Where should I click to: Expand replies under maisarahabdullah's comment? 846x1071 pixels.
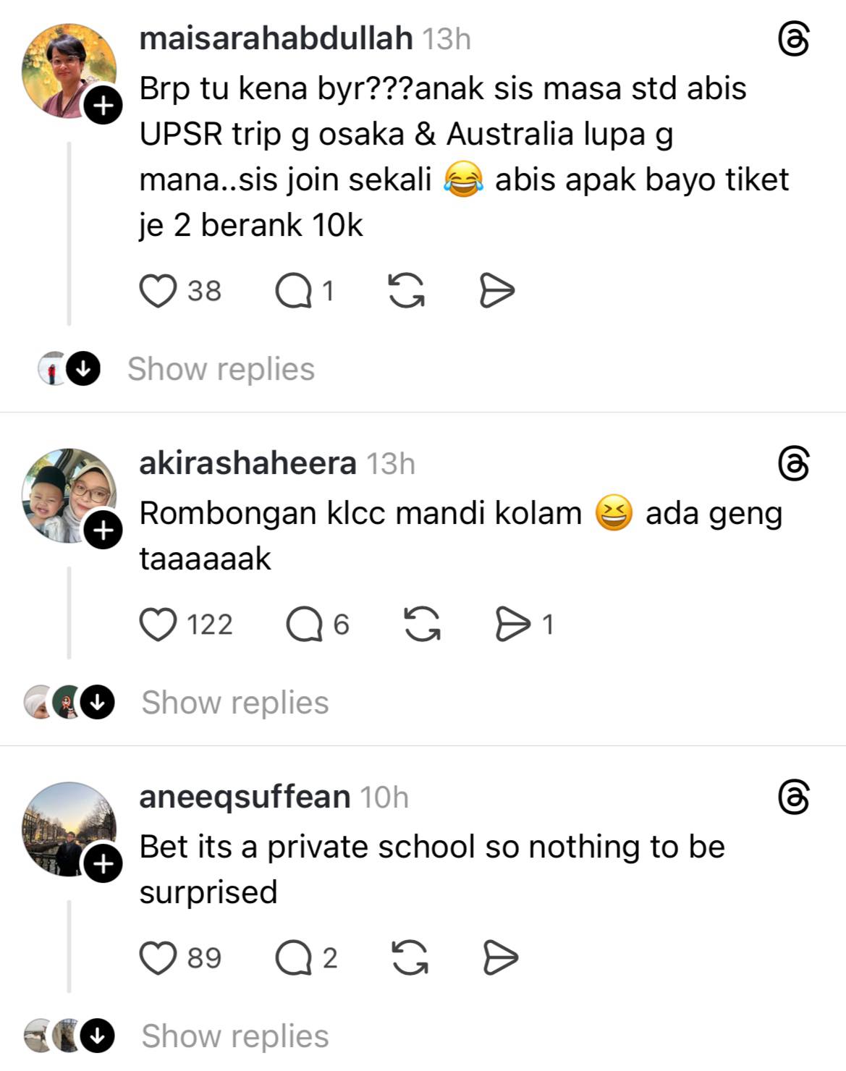coord(221,369)
